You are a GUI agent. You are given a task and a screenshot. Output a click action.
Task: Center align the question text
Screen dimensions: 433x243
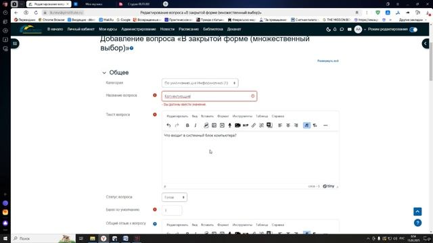pos(288,126)
